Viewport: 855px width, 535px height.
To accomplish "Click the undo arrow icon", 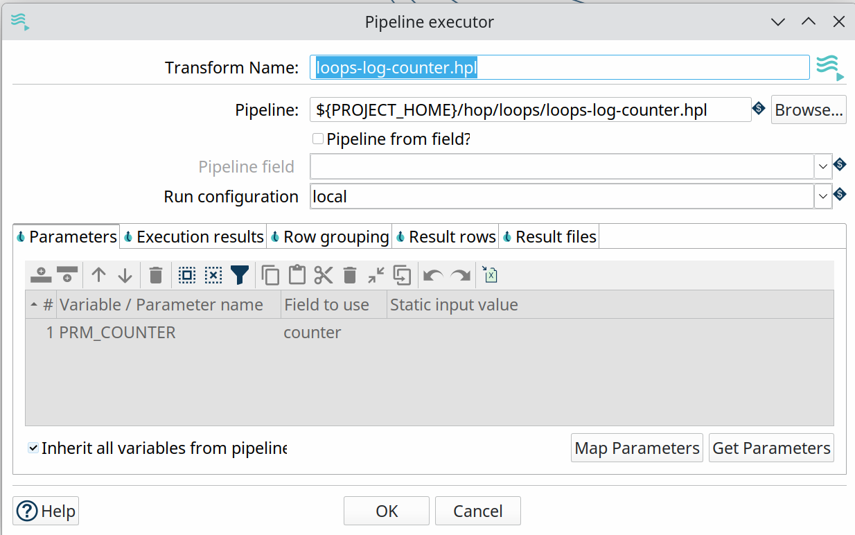I will pos(433,275).
